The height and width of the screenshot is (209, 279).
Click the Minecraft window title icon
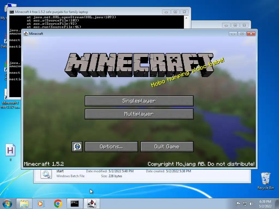(x=26, y=33)
